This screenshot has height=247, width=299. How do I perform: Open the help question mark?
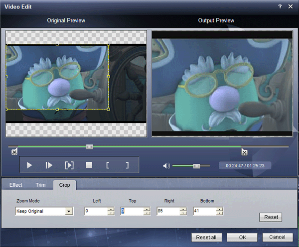(280, 6)
